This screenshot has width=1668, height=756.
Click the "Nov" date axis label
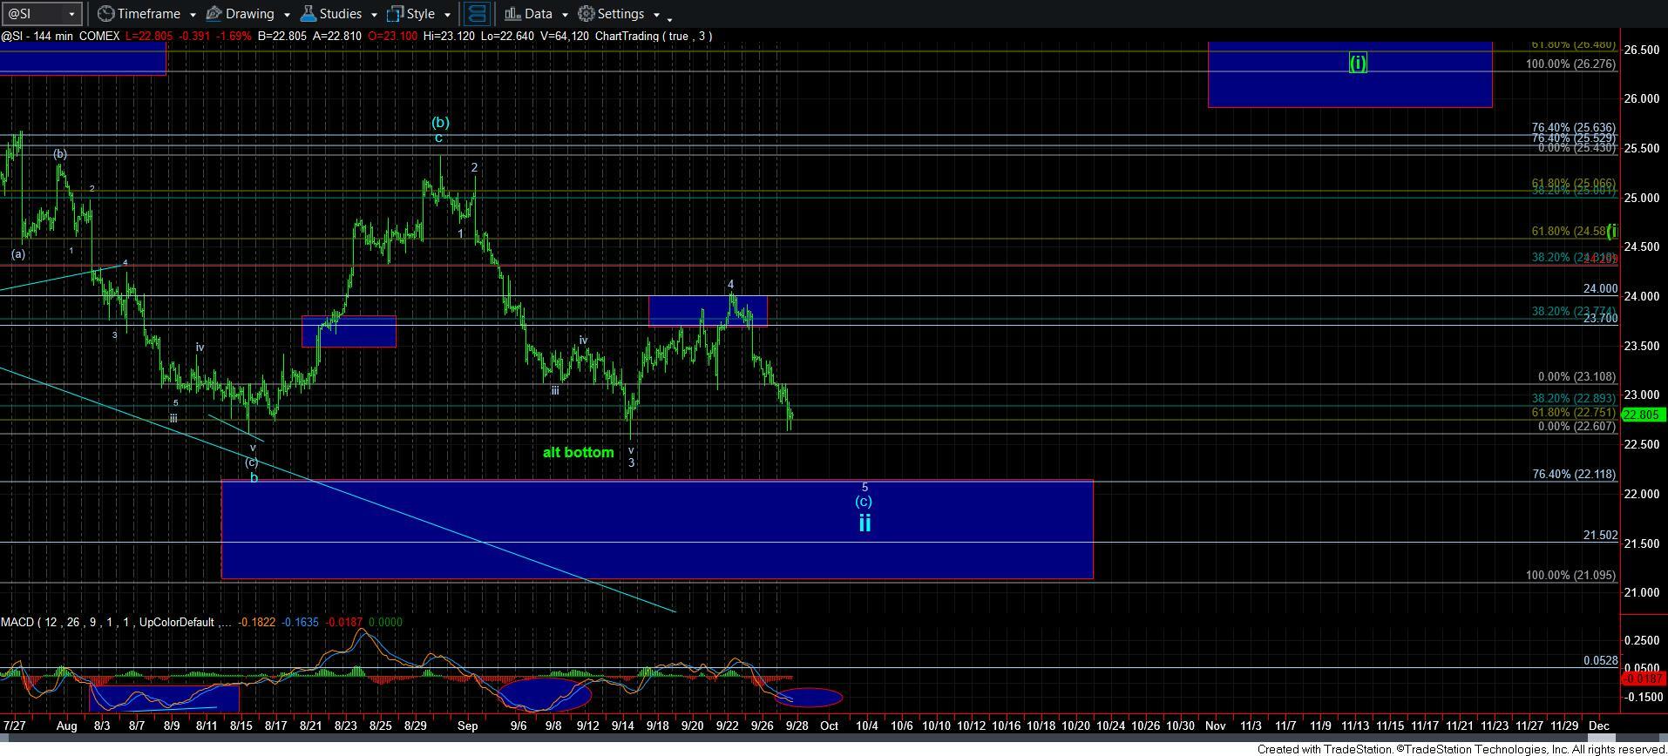point(1215,726)
